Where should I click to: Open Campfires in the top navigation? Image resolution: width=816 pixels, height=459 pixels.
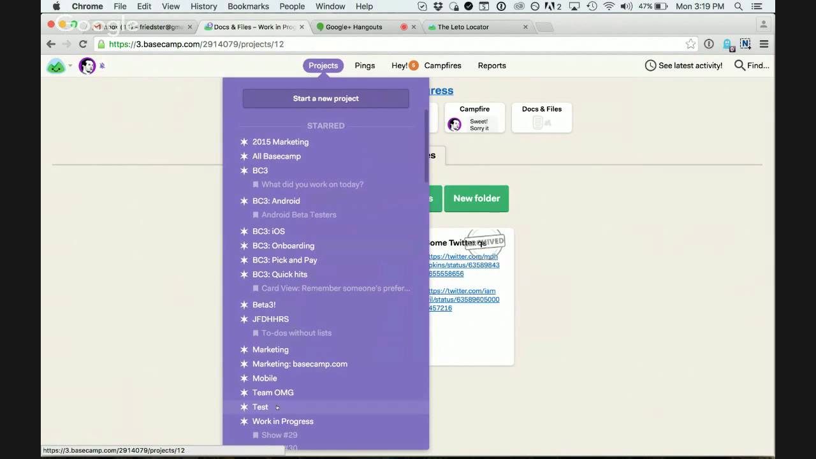[442, 66]
